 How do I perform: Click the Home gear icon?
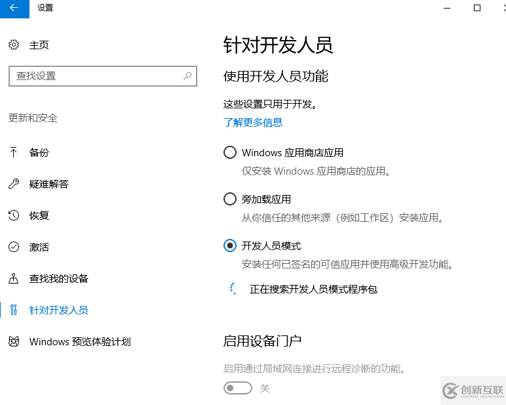coord(14,45)
